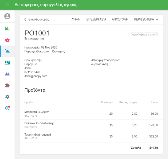Open the hamburger navigation menu
This screenshot has height=159, width=168.
tap(7, 5)
